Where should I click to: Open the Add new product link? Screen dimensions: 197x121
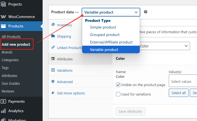[x=16, y=44]
